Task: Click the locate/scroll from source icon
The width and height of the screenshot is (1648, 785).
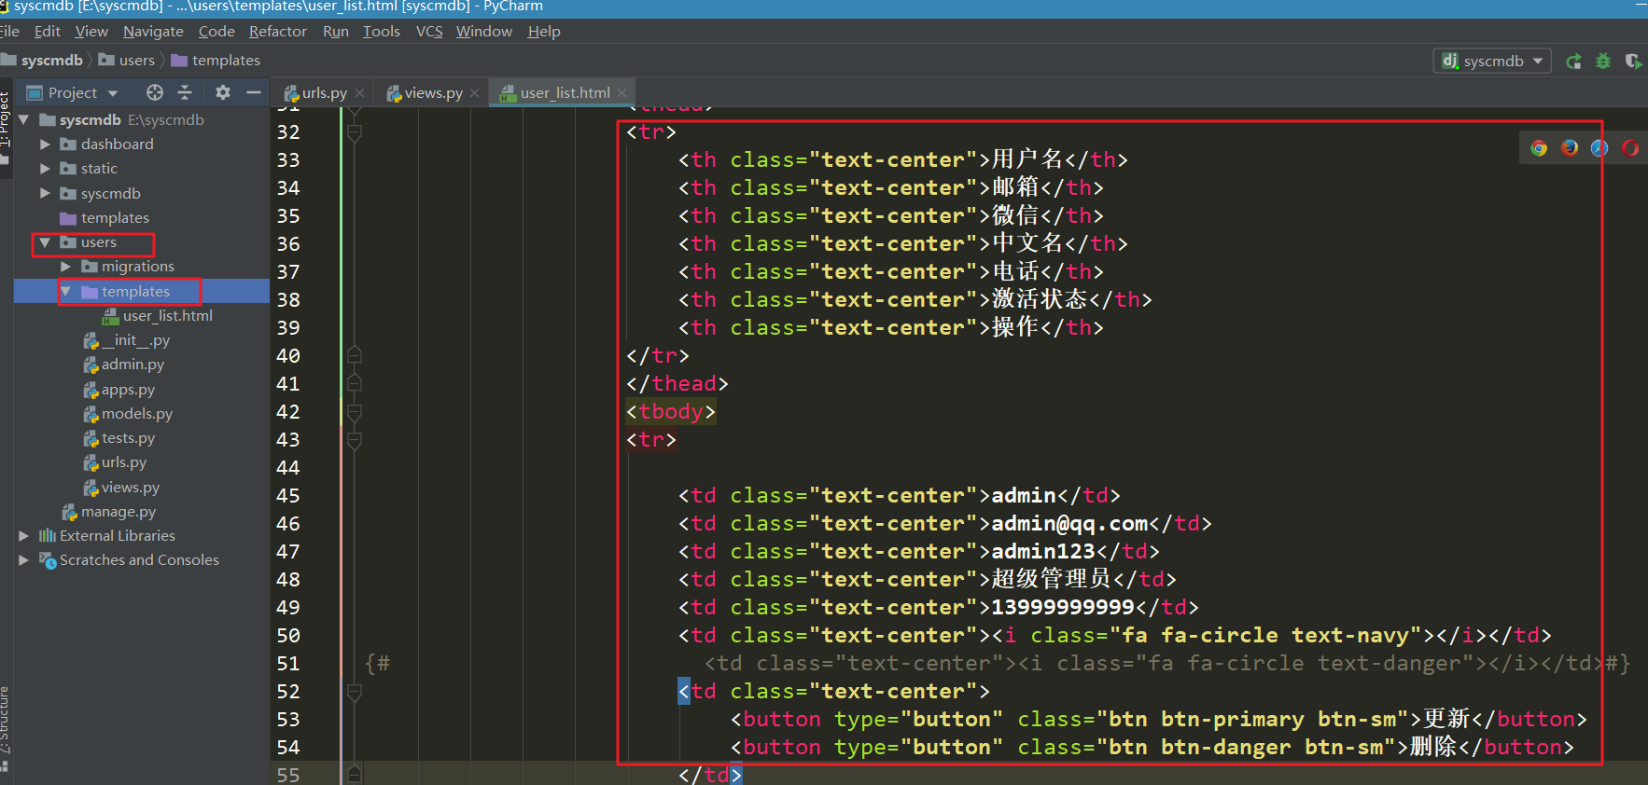Action: coord(155,92)
